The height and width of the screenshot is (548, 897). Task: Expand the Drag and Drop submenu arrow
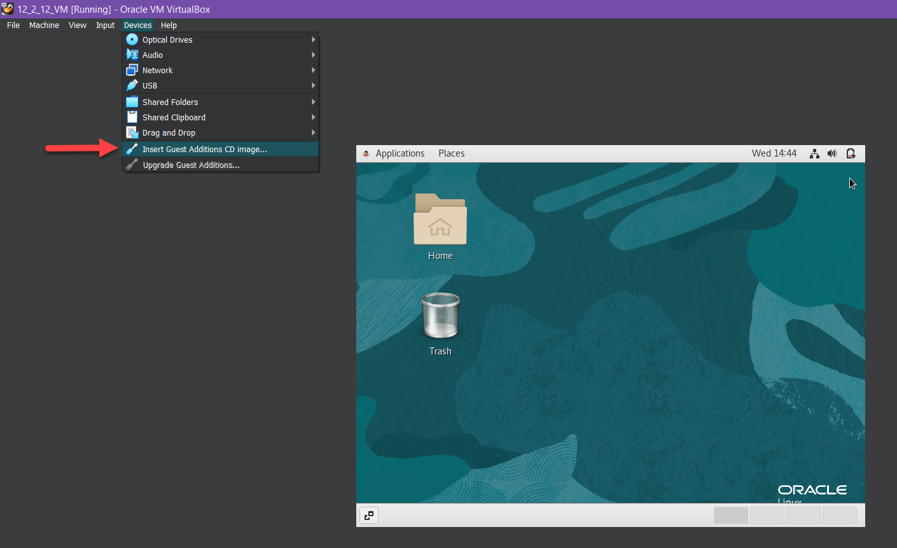313,132
